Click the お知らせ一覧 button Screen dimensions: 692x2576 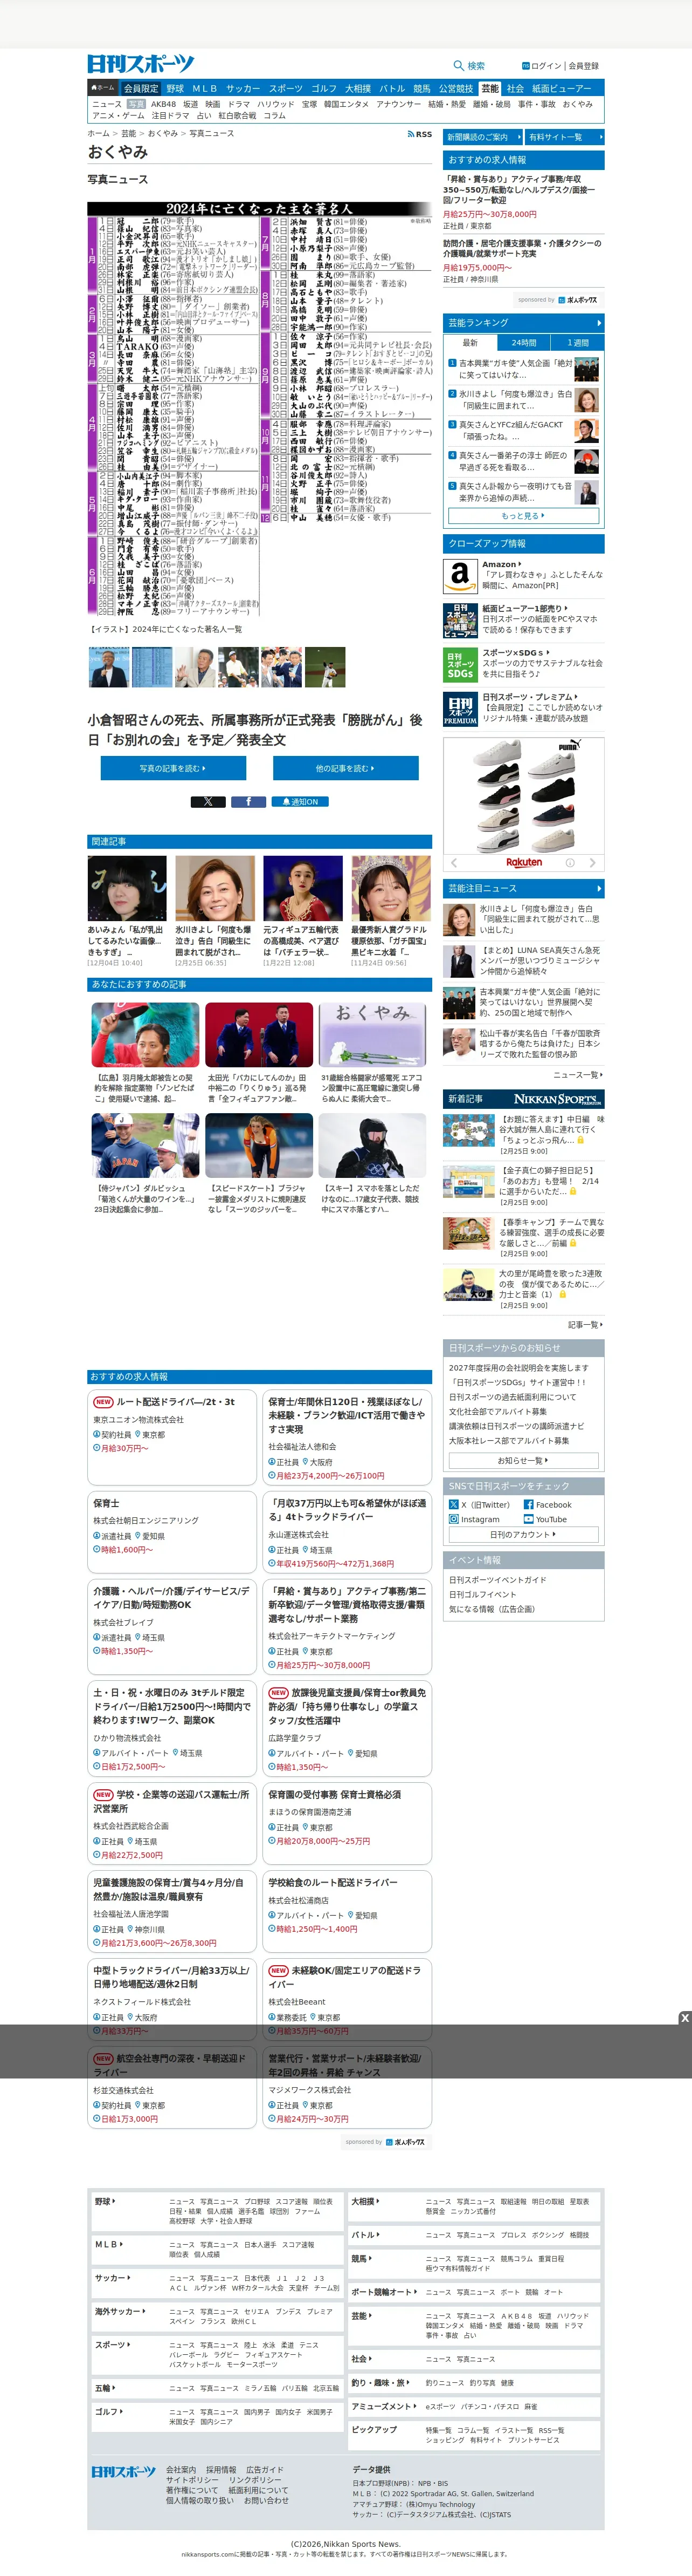coord(523,1461)
